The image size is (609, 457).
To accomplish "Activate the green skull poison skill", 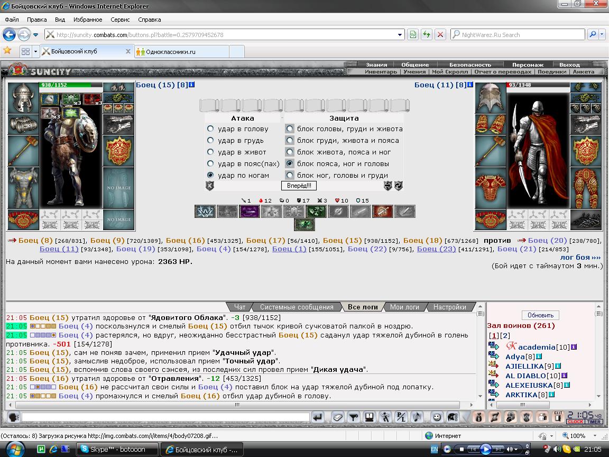I will point(316,212).
